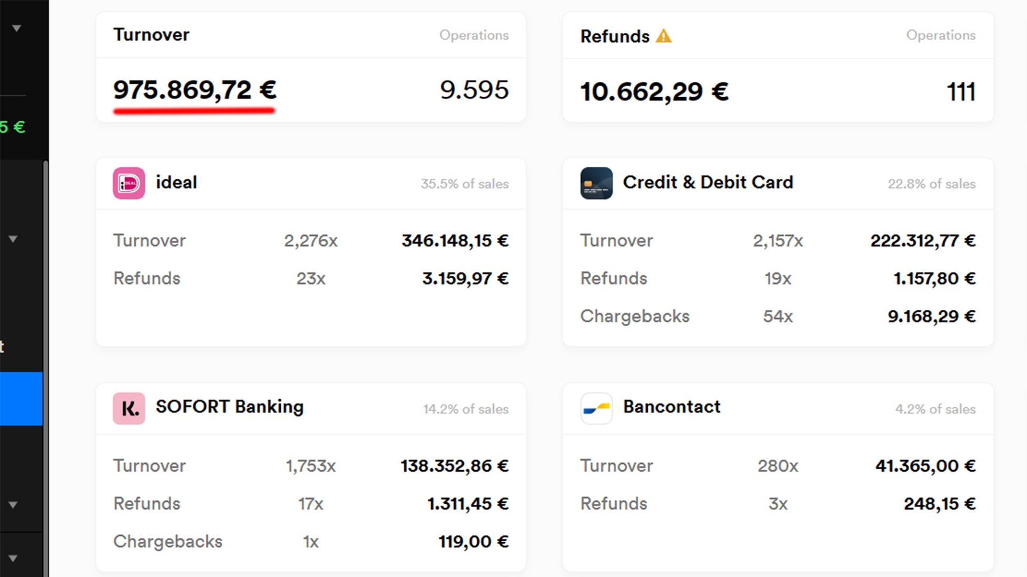Open the ideal payment method heading
Screen dimensions: 1027x577
[176, 183]
